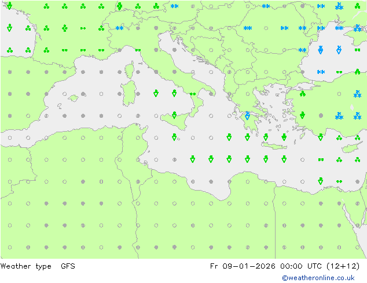Click the 'Fr 09-01-2026 00:00 UTC' timestamp
This screenshot has width=367, height=283.
267,266
